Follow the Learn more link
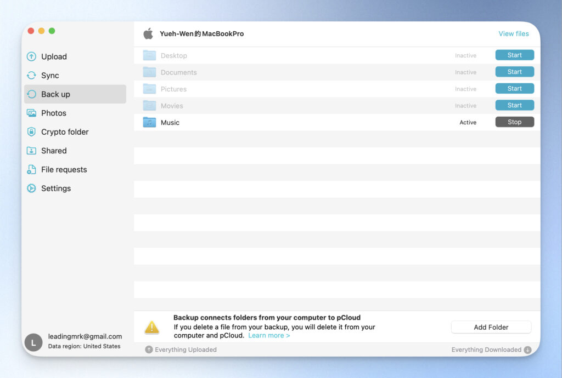 click(x=269, y=335)
